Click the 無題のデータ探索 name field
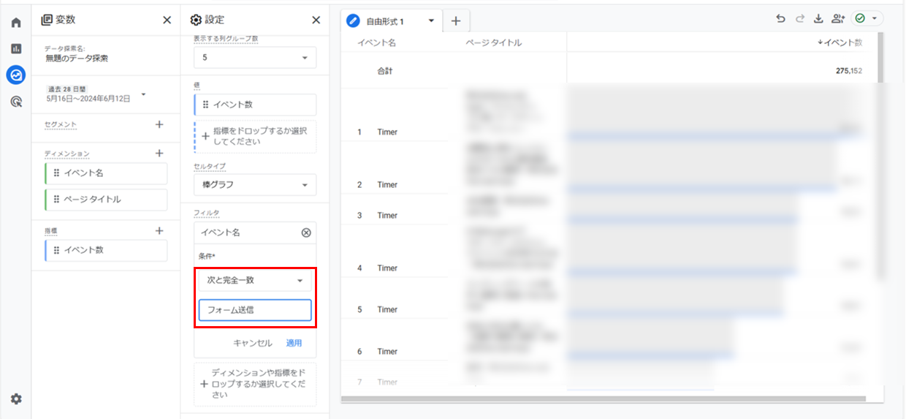Image resolution: width=906 pixels, height=419 pixels. (77, 58)
